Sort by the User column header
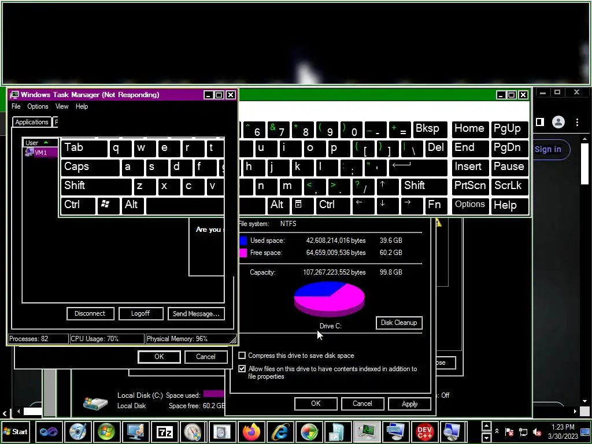Image resolution: width=592 pixels, height=444 pixels. click(x=40, y=143)
